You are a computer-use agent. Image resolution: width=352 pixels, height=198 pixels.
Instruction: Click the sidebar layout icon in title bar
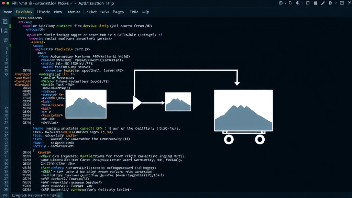(x=280, y=3)
